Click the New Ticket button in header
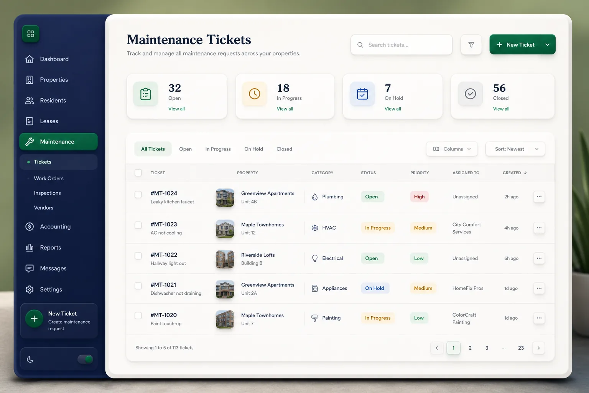The width and height of the screenshot is (589, 393). [515, 45]
